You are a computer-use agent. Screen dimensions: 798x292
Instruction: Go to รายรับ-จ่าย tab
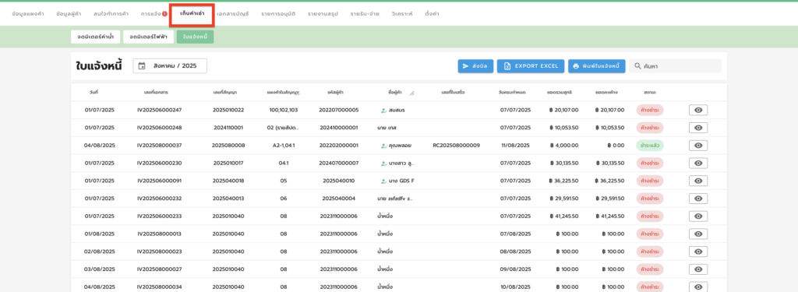coord(365,14)
